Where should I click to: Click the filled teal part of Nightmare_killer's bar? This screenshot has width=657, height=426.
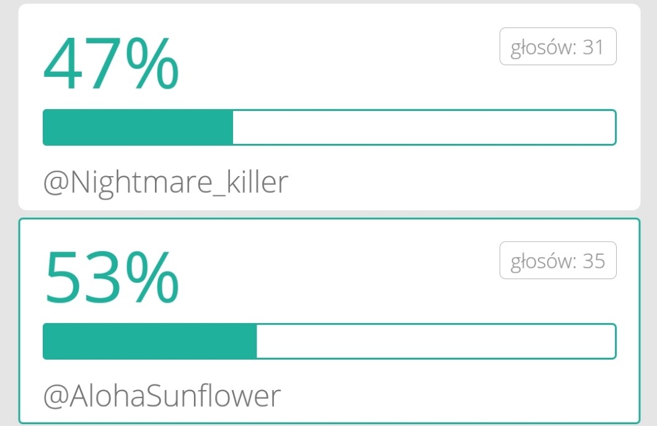(138, 127)
